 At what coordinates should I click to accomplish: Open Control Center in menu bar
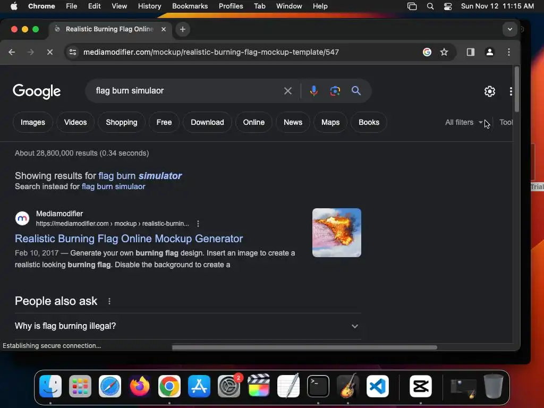pos(448,6)
